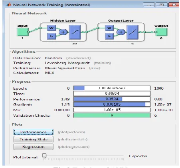Click the 'Hidden Layer' label
This screenshot has height=168, width=180.
pos(63,20)
